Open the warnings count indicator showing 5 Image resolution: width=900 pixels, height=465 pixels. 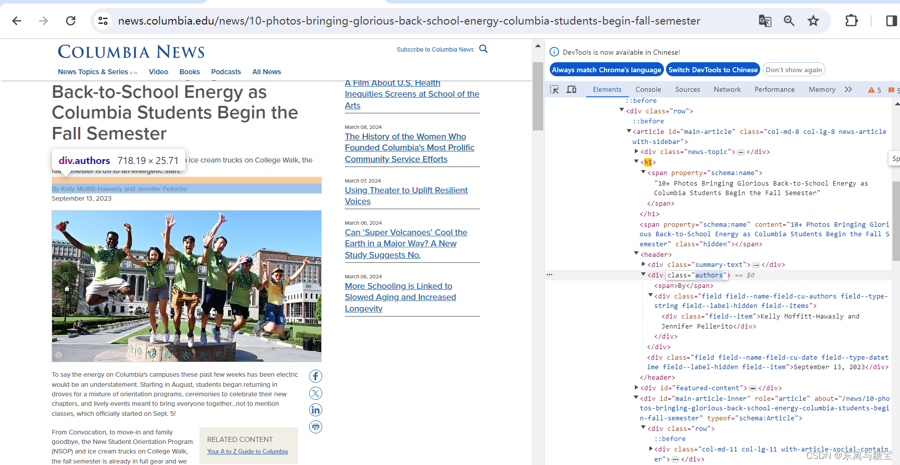[x=874, y=90]
